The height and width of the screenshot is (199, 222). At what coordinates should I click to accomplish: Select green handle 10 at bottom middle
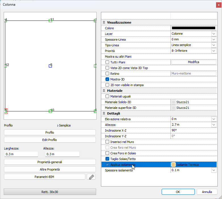(50, 111)
